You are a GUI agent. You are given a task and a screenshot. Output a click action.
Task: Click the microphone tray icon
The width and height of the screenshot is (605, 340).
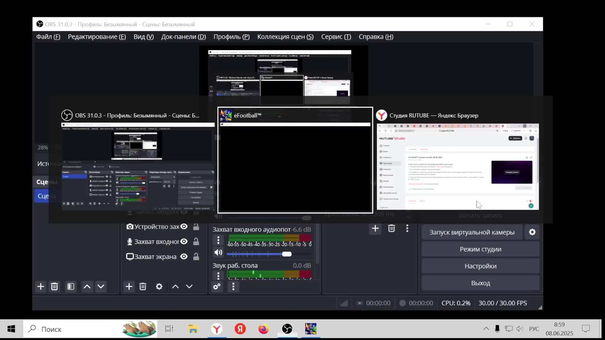(x=497, y=329)
